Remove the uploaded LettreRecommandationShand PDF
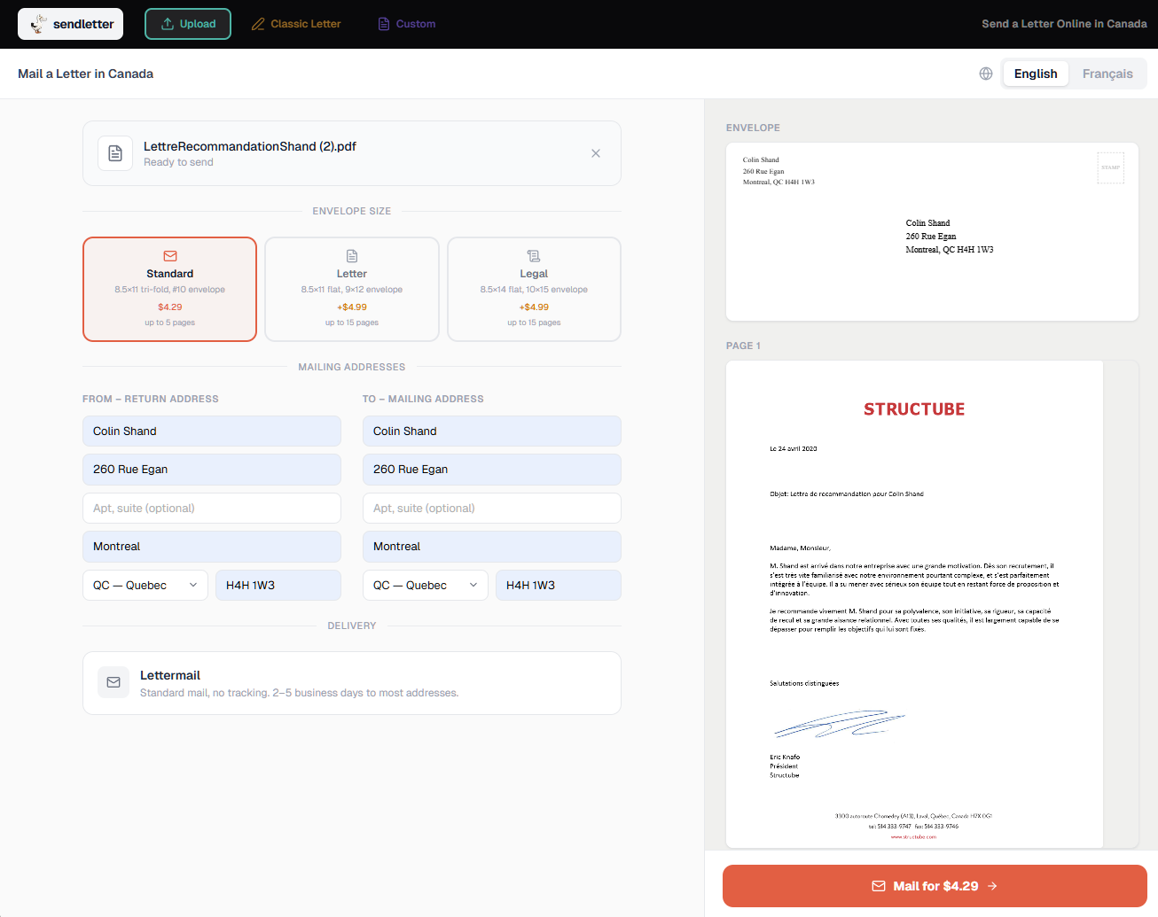This screenshot has width=1158, height=917. (x=596, y=153)
